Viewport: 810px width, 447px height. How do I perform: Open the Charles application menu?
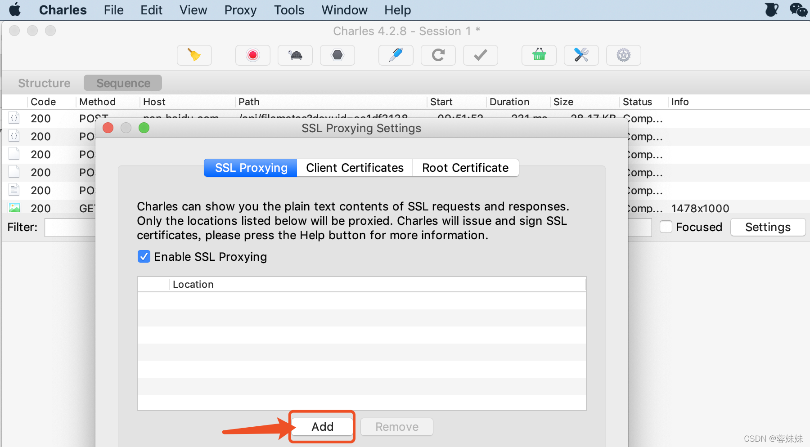[63, 10]
